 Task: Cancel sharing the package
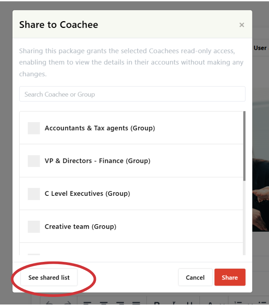click(x=195, y=278)
